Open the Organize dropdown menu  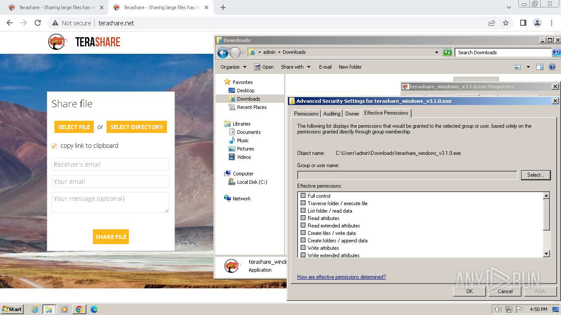pyautogui.click(x=233, y=67)
